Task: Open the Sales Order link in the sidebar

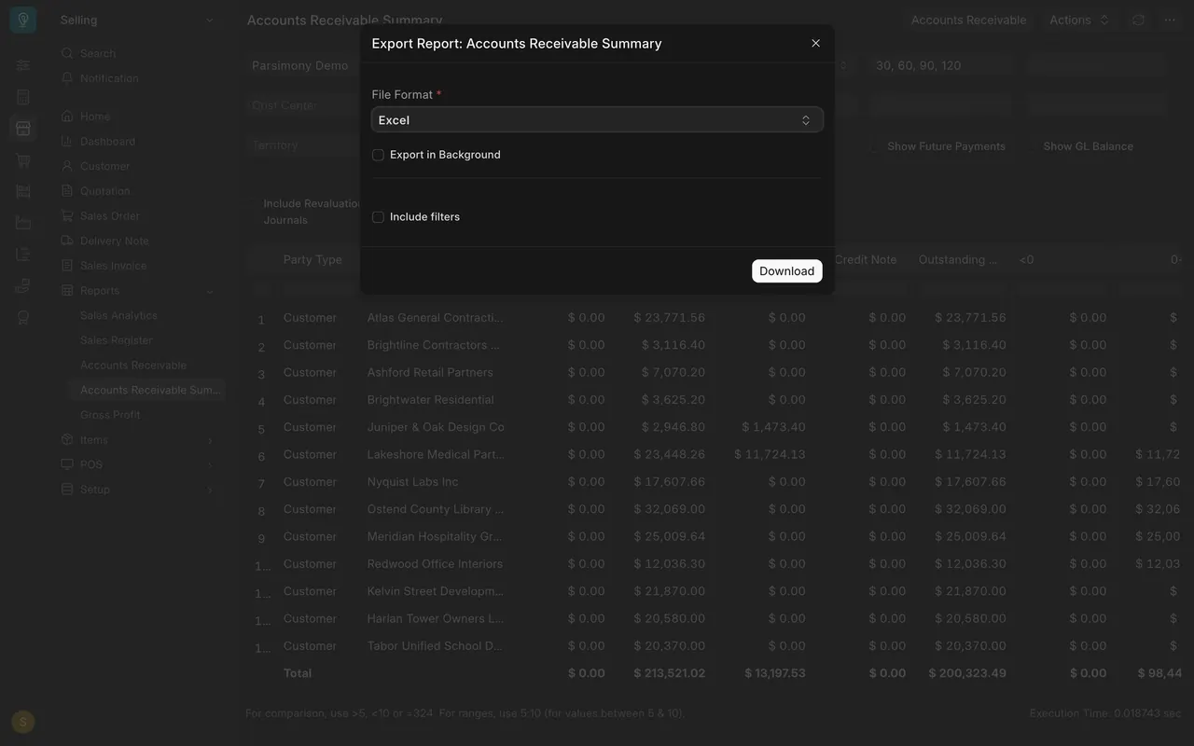Action: click(x=110, y=215)
